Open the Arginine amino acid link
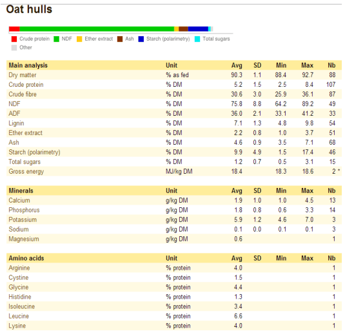This screenshot has width=345, height=334. 19,268
